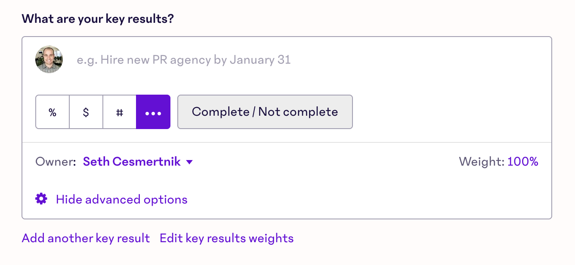Focus the key result description field
Screen dimensions: 575x265
258,59
